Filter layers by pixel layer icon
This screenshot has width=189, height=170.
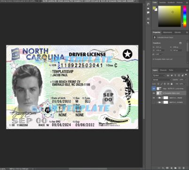[168, 76]
